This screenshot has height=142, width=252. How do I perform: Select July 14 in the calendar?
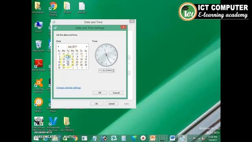82,59
